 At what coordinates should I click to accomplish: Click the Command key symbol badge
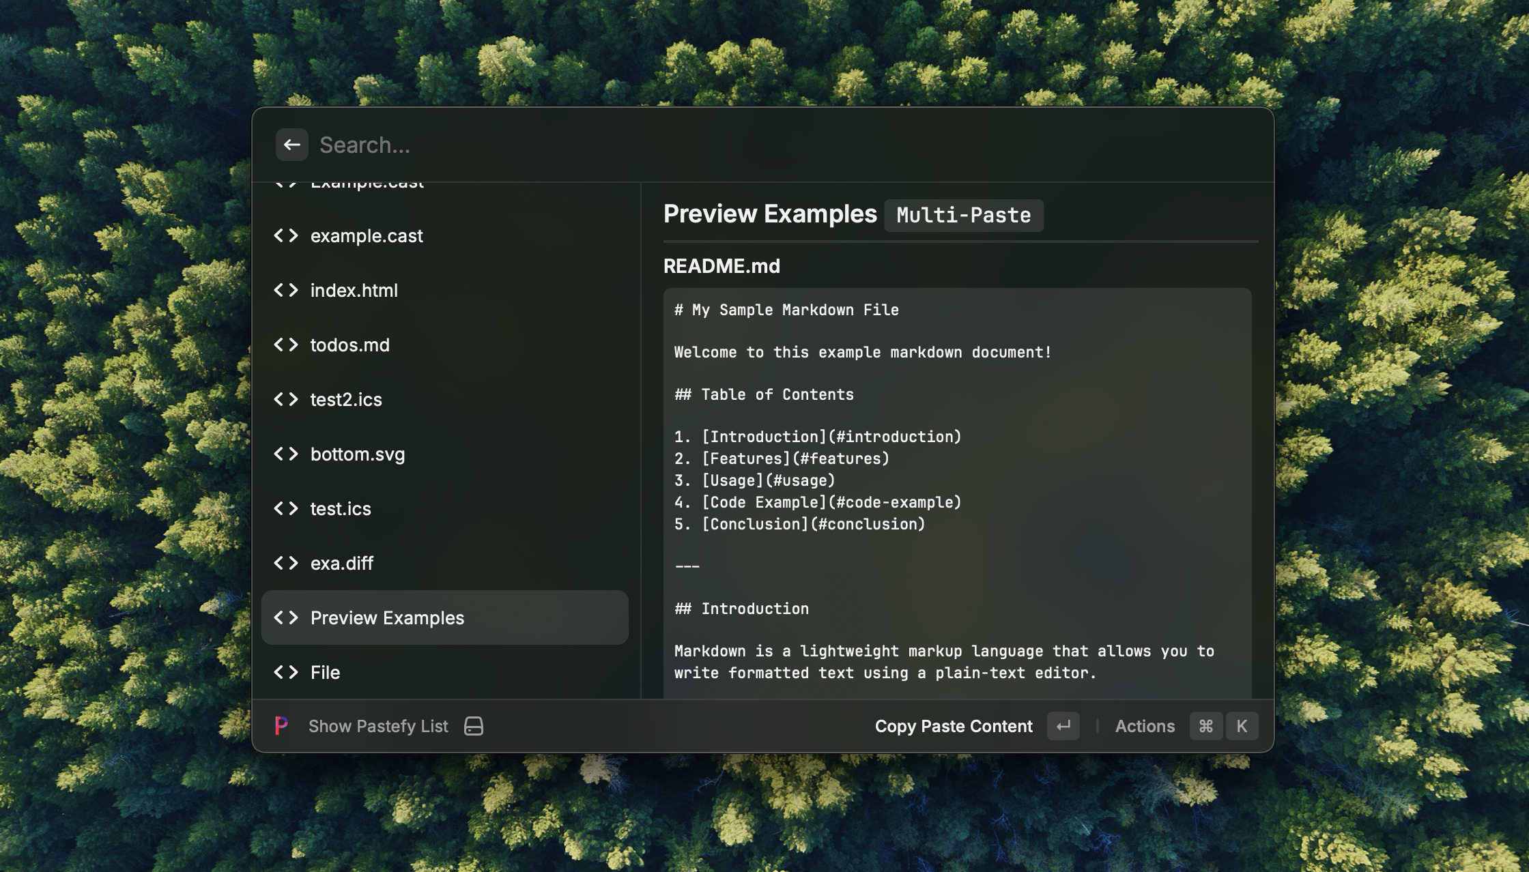coord(1206,726)
